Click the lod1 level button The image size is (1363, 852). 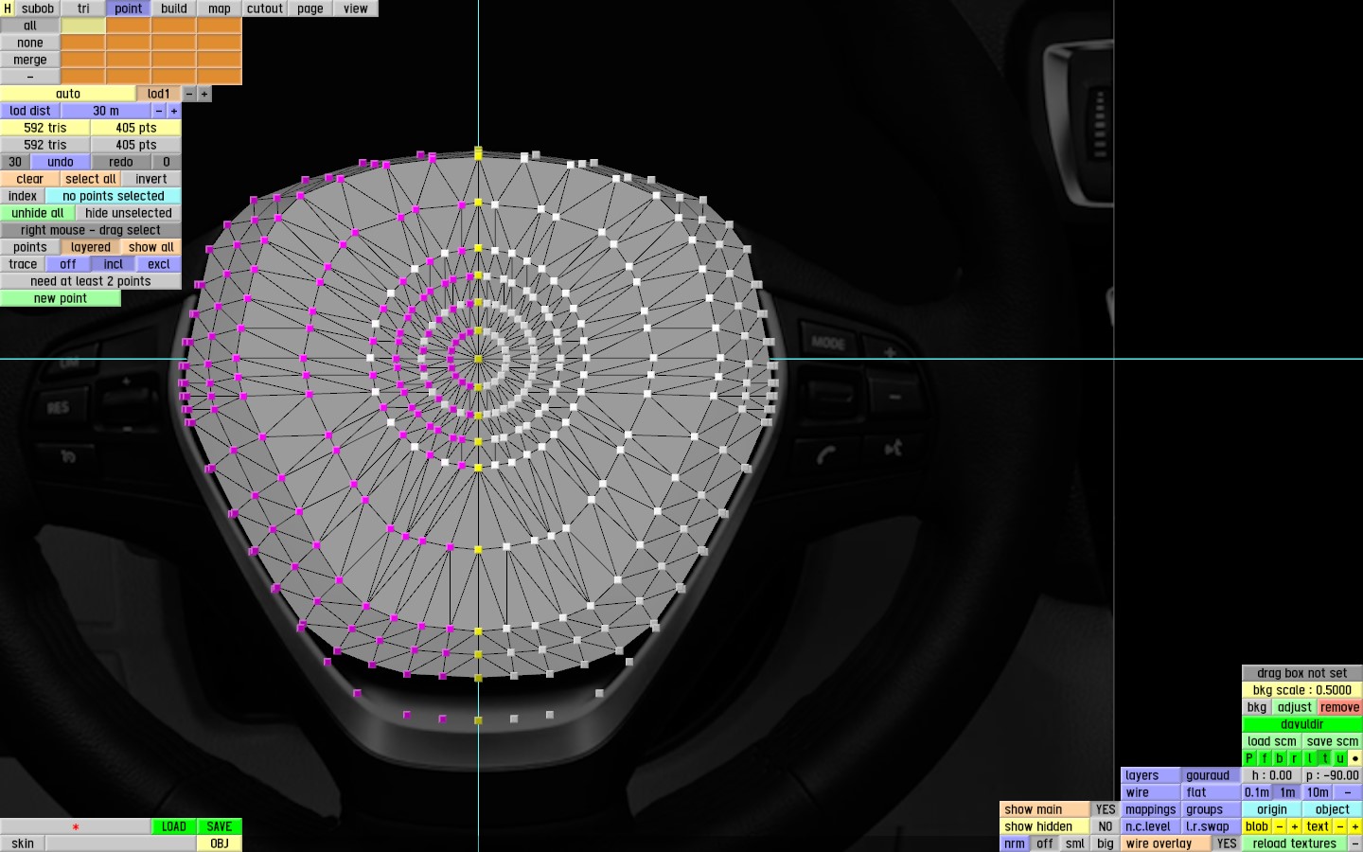(x=159, y=94)
